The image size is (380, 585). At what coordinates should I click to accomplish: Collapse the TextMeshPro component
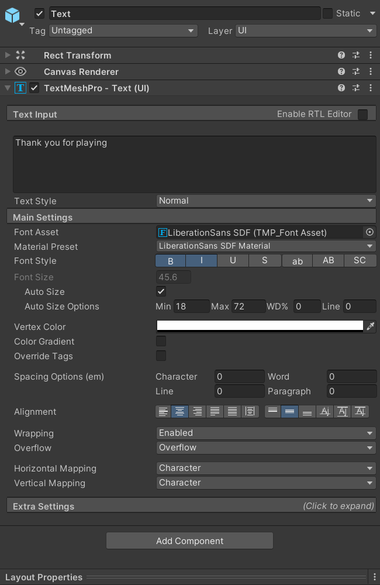(8, 88)
